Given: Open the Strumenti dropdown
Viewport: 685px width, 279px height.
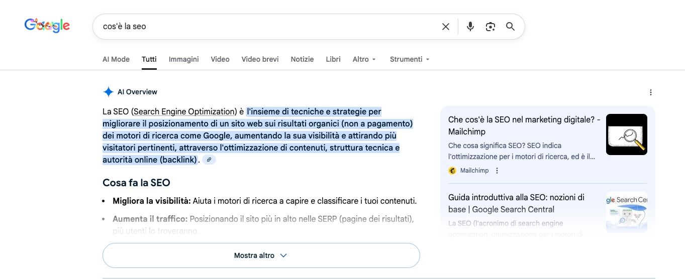Looking at the screenshot, I should pyautogui.click(x=409, y=59).
